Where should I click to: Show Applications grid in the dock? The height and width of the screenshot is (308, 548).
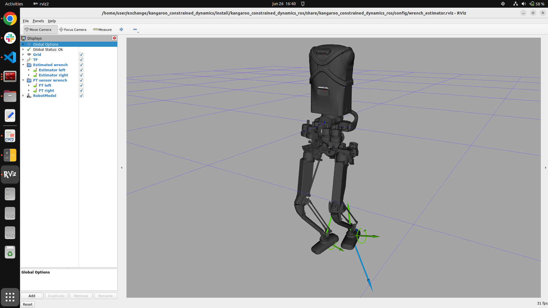click(10, 297)
